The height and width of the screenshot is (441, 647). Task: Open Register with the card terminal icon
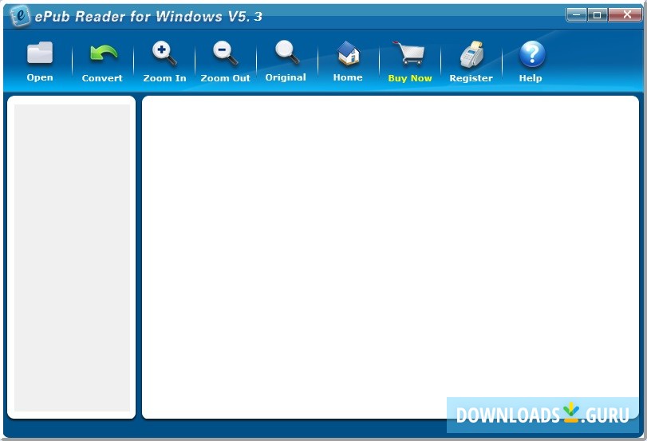click(471, 54)
